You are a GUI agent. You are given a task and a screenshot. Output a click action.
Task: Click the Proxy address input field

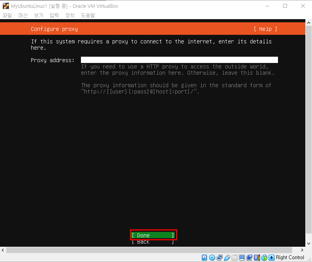pyautogui.click(x=179, y=60)
